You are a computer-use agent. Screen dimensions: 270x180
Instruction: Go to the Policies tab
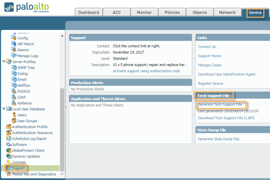172,12
